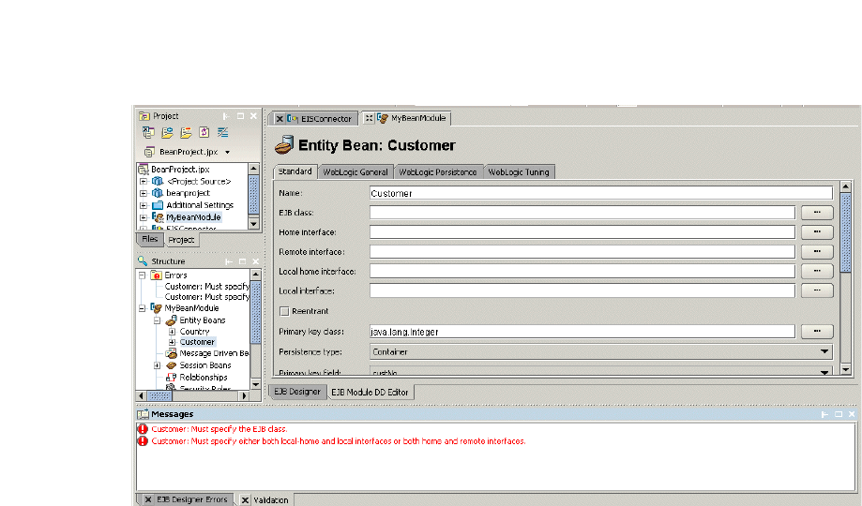Click the browse button for EJB class
Viewport: 862px width, 506px height.
coord(816,213)
